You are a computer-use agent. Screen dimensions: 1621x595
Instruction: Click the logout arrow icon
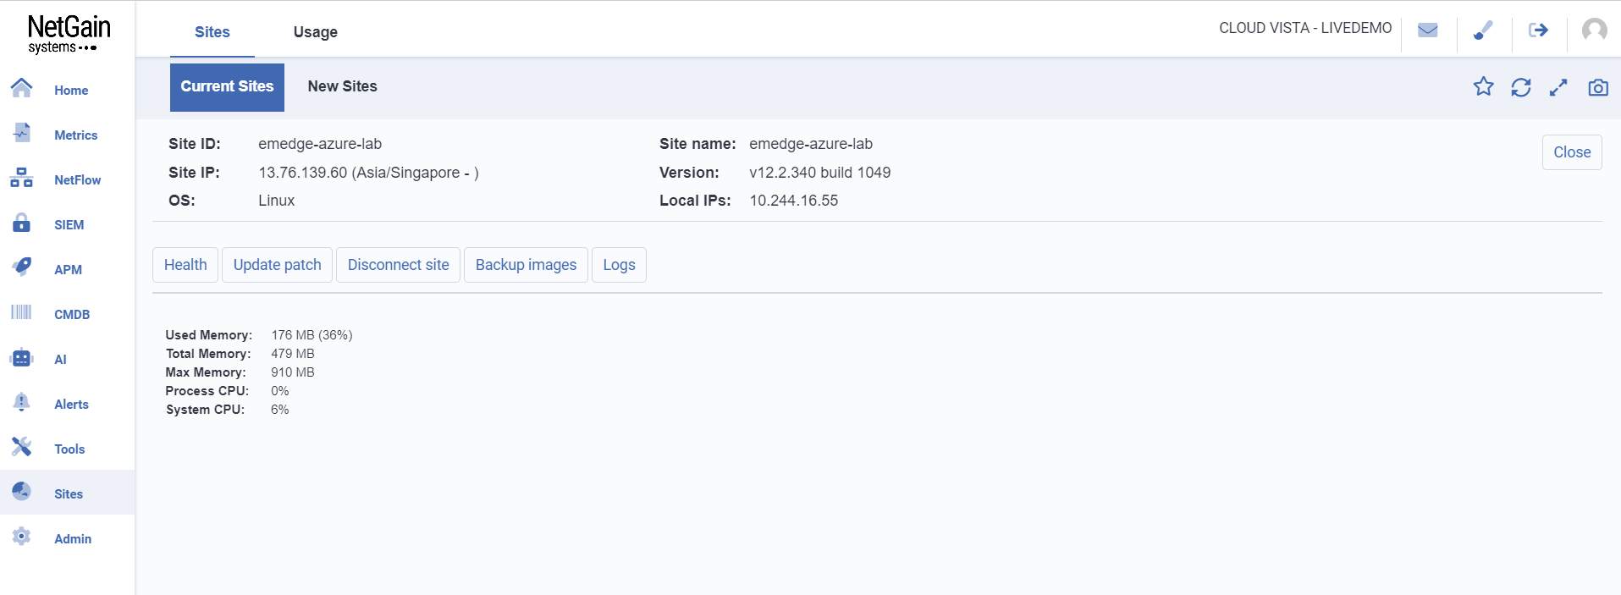(1538, 30)
